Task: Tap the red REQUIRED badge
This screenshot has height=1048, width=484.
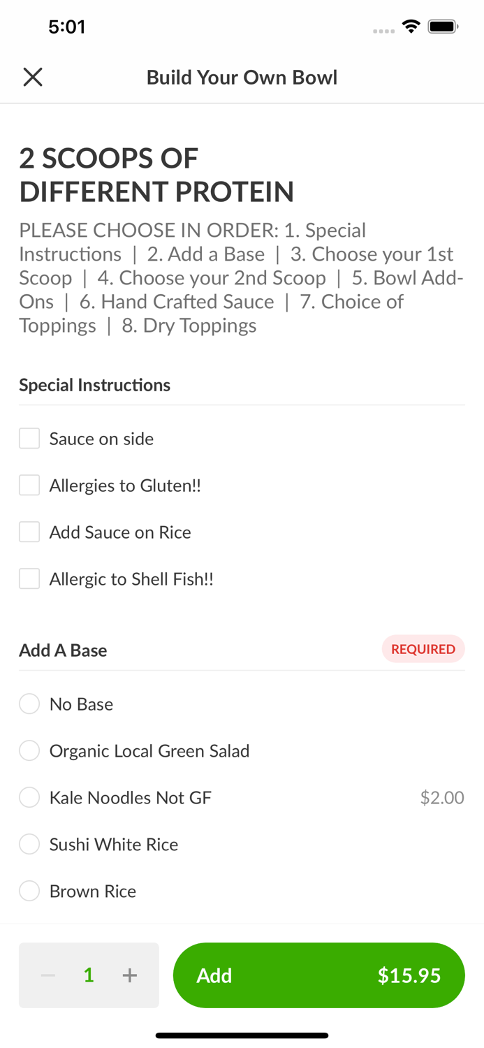Action: pyautogui.click(x=423, y=649)
